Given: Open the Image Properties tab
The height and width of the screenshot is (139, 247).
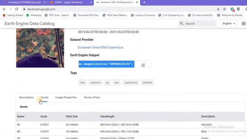Looking at the screenshot, I should (66, 97).
